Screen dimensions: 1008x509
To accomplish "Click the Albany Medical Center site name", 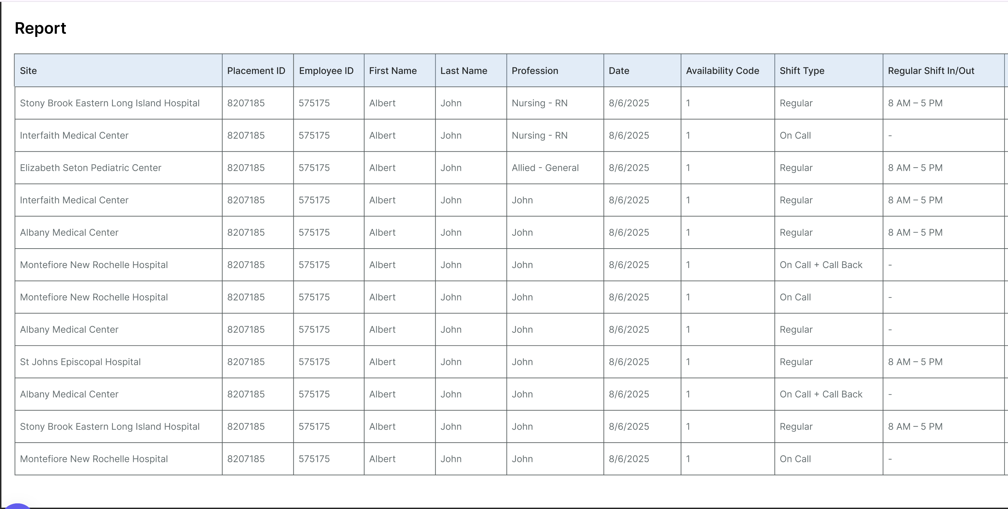I will tap(69, 232).
